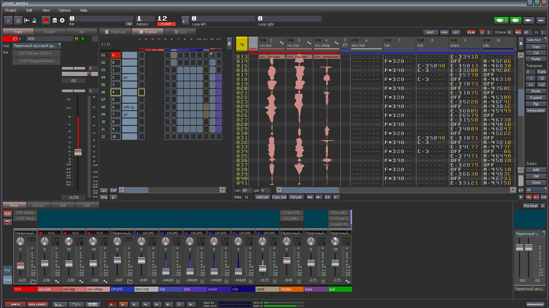This screenshot has height=308, width=549.
Task: Click the EDIT mode button
Action: (430, 32)
